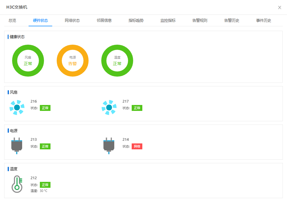Viewport: 287px width, 207px height.
Task: Click the 正常 badge for power 213
Action: click(45, 146)
